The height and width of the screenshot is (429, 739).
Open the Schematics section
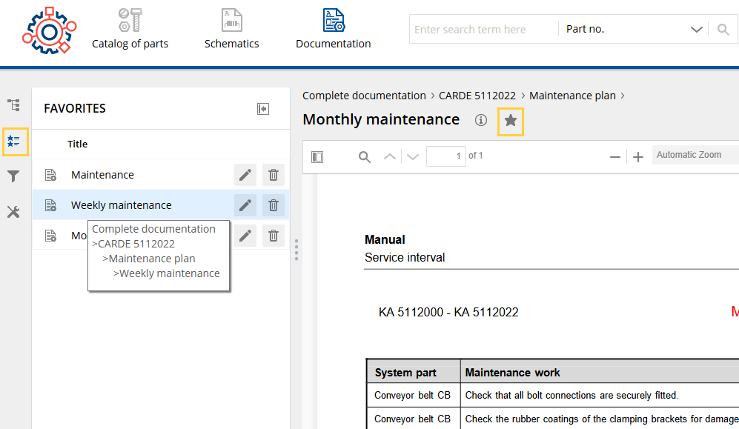(x=231, y=29)
